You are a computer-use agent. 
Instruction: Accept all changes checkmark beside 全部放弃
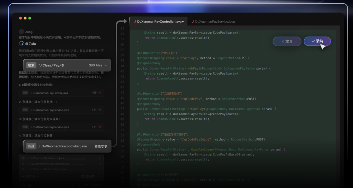100,176
